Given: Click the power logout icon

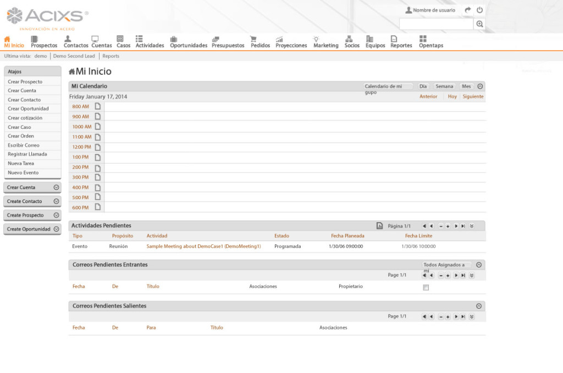Looking at the screenshot, I should 480,10.
